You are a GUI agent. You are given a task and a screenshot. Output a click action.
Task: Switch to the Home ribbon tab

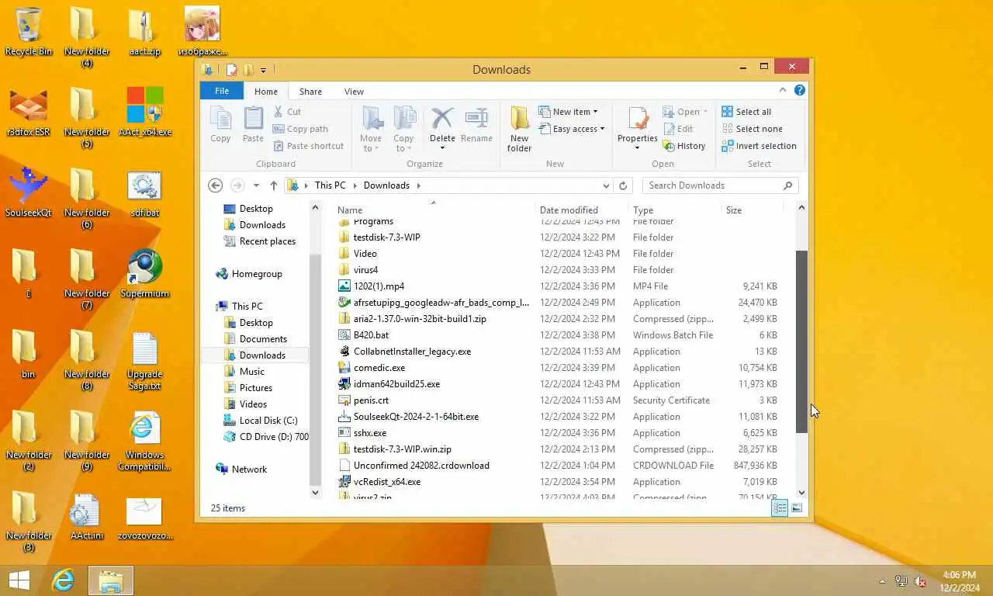pos(266,91)
